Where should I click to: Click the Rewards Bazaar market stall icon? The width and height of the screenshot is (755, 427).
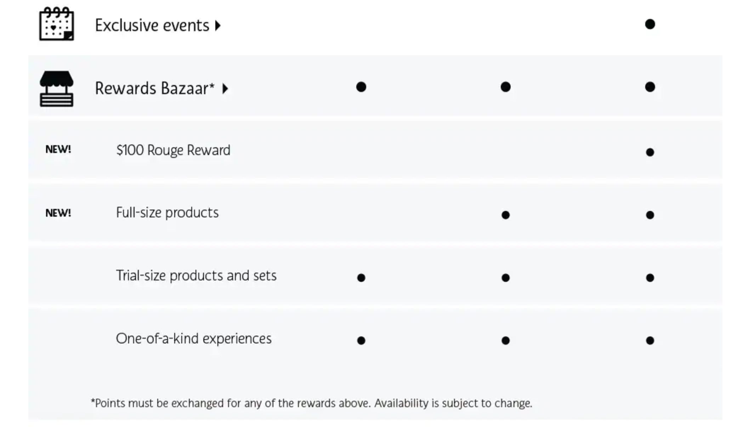pyautogui.click(x=56, y=89)
